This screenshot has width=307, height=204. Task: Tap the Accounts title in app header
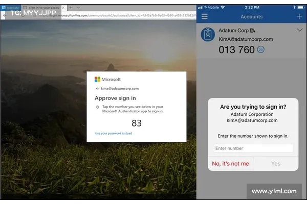coord(252,17)
